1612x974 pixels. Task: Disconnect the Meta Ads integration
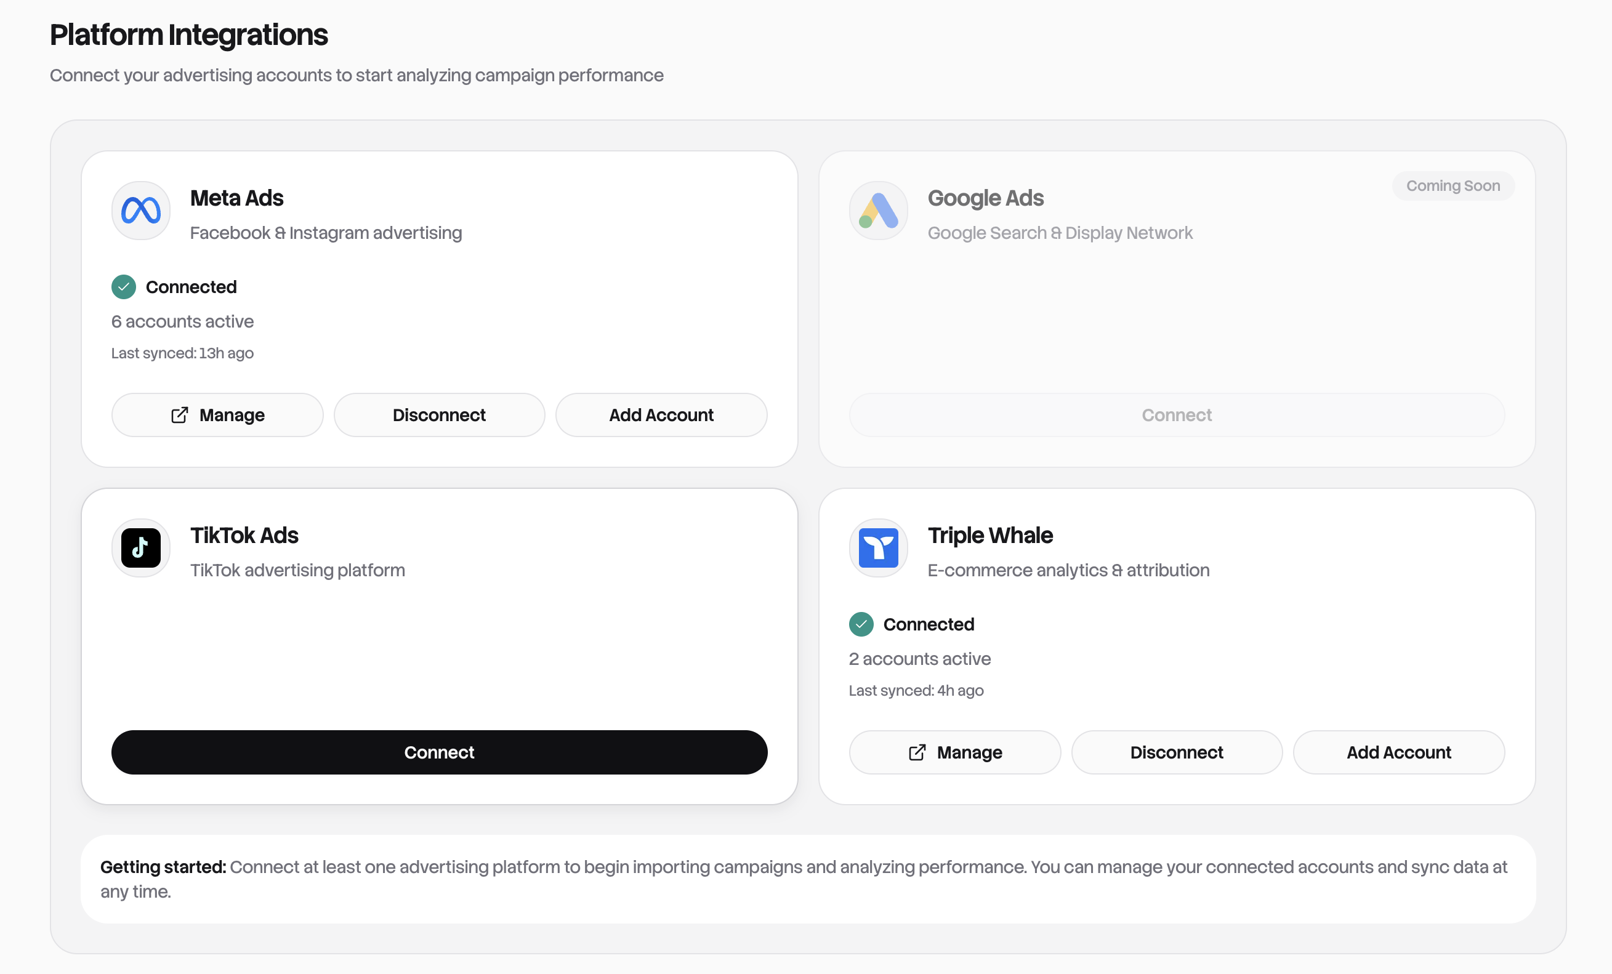(x=439, y=415)
